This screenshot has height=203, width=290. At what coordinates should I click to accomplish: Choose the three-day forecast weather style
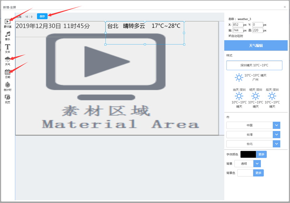256,98
